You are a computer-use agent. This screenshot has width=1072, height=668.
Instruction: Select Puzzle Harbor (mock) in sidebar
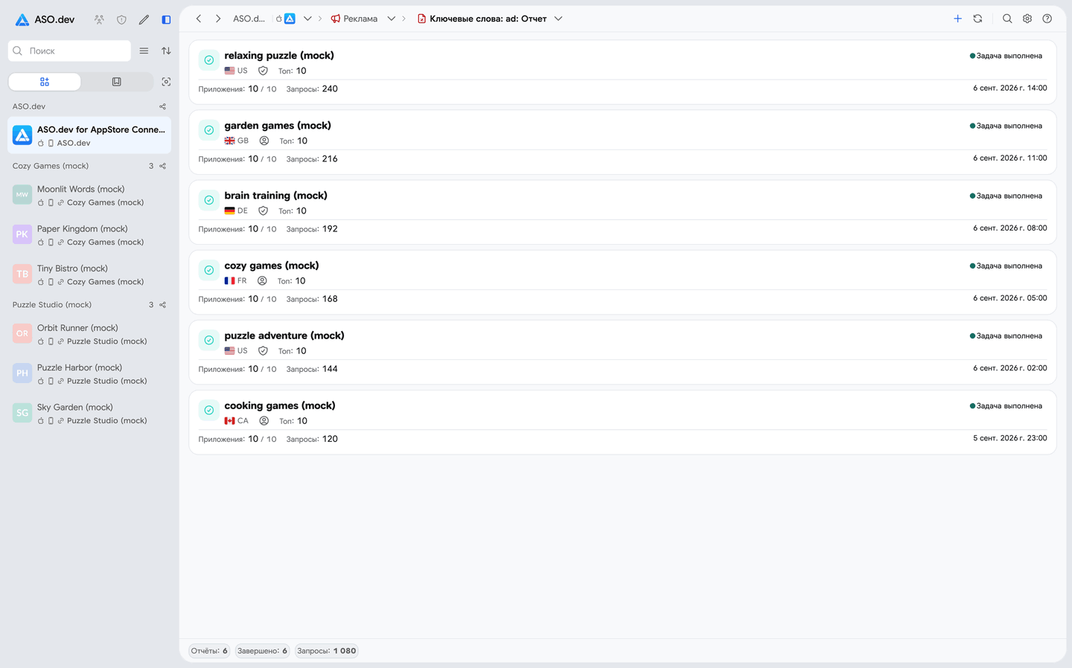pyautogui.click(x=89, y=374)
